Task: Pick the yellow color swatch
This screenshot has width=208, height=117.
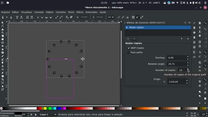Action: [45, 109]
